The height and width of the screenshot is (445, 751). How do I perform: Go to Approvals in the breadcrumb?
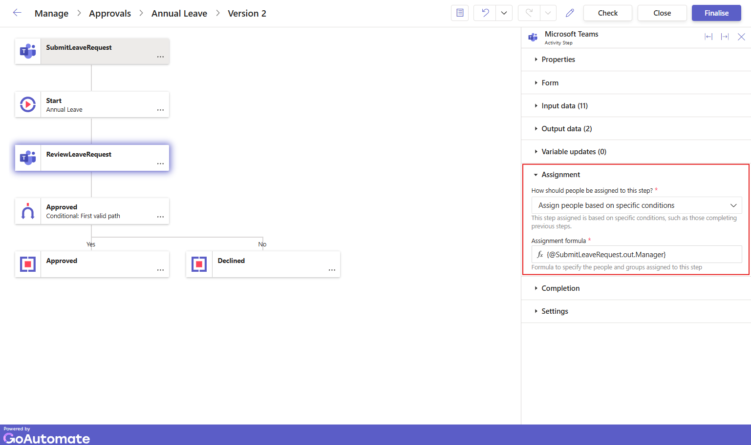point(110,14)
